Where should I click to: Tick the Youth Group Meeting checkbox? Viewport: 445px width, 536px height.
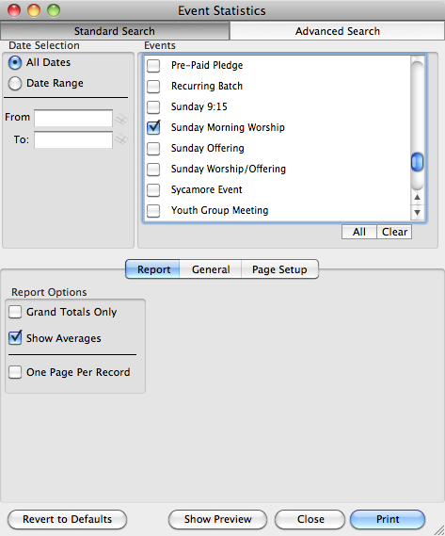pos(153,210)
